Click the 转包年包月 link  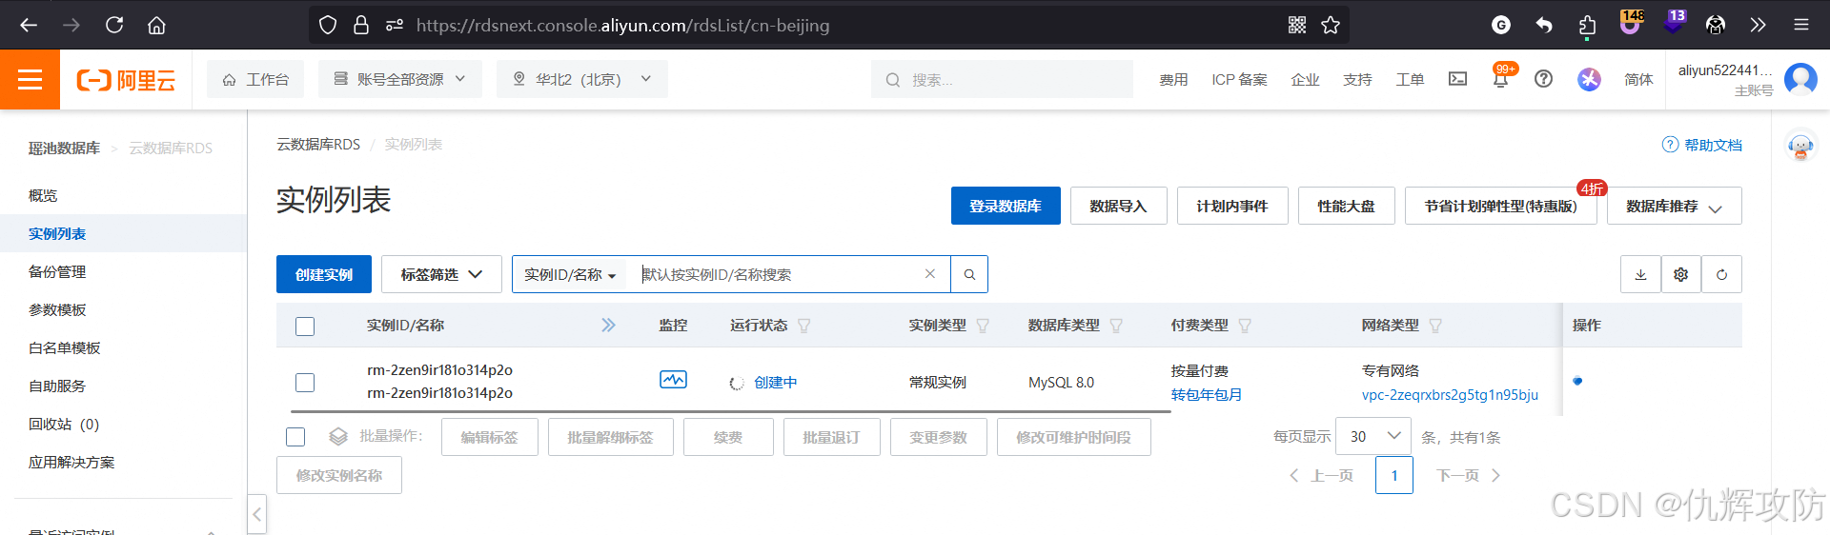1207,394
